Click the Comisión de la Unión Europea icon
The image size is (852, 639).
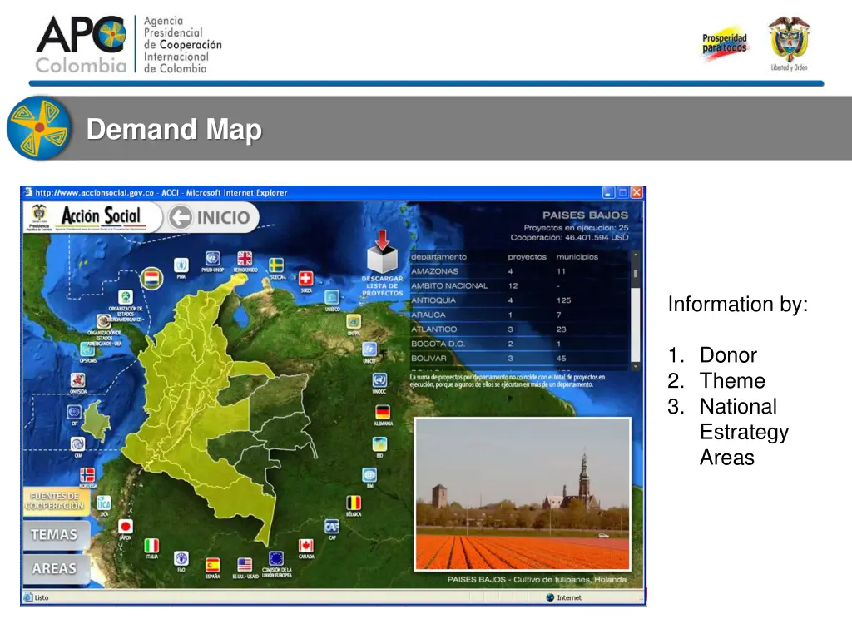(276, 558)
